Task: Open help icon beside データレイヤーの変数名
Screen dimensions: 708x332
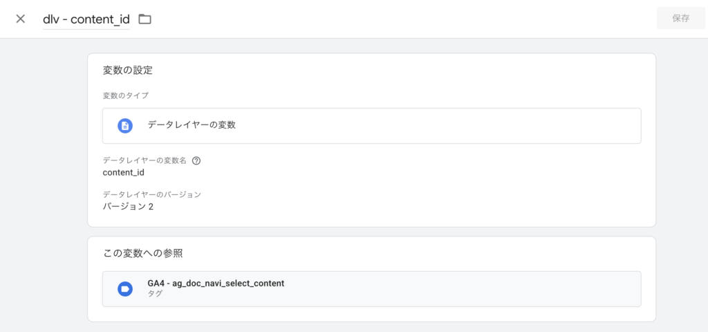Action: coord(196,160)
